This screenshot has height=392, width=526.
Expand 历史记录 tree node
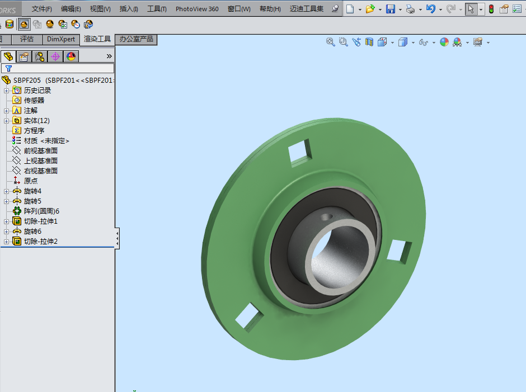(6, 91)
